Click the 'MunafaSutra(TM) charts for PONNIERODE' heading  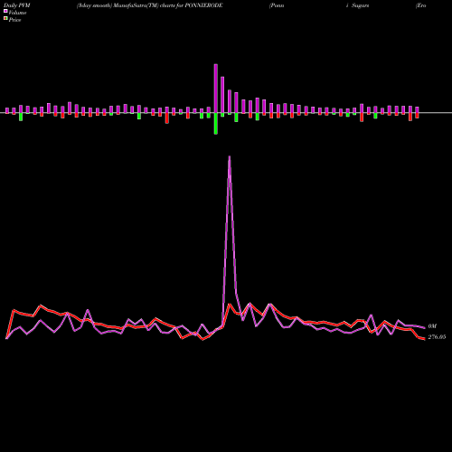[168, 5]
